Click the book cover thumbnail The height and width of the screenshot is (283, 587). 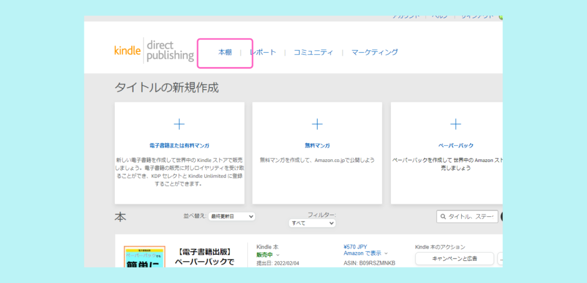144,256
